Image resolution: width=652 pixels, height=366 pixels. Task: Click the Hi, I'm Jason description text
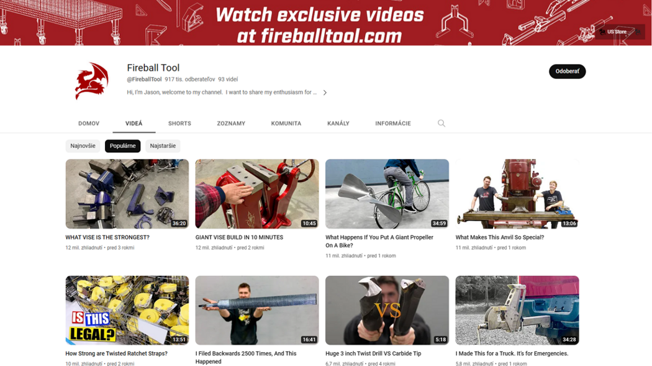tap(222, 93)
